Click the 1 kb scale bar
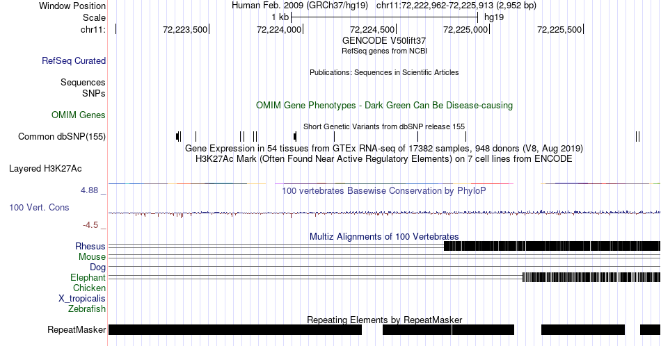The width and height of the screenshot is (661, 346). (384, 17)
